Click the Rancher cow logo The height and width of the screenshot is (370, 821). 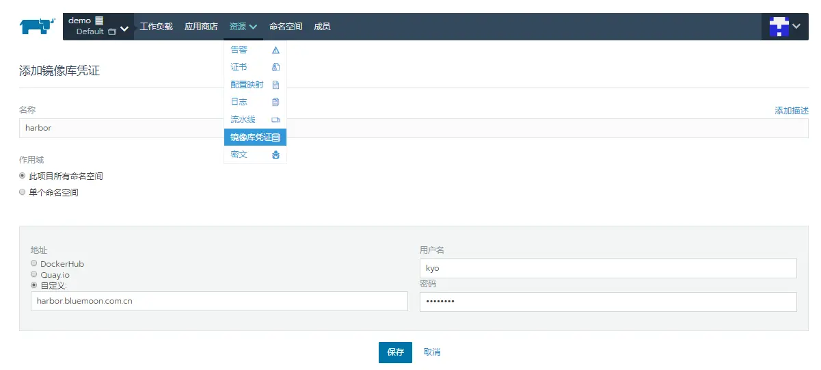tap(38, 26)
